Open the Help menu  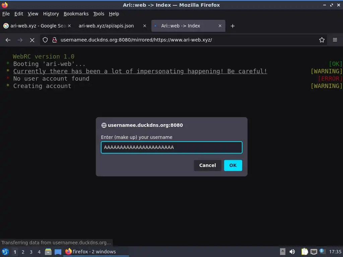point(114,14)
